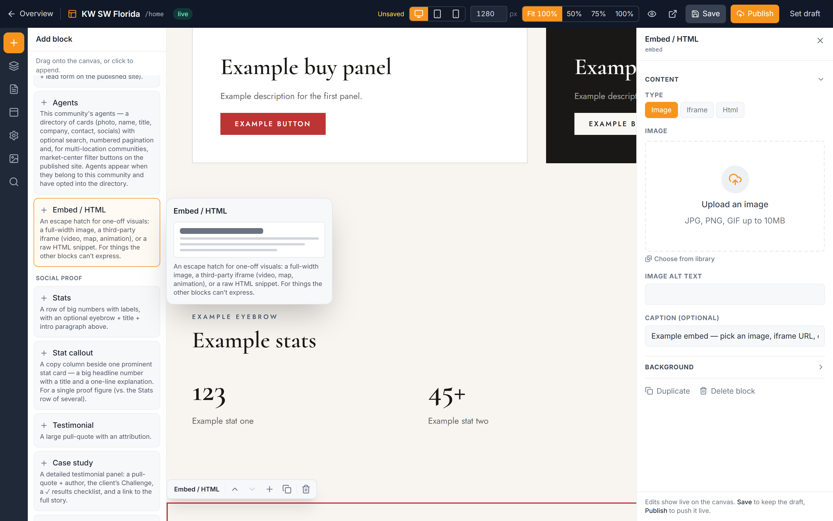Image resolution: width=833 pixels, height=521 pixels.
Task: Set zoom to Fit 100%
Action: (542, 14)
